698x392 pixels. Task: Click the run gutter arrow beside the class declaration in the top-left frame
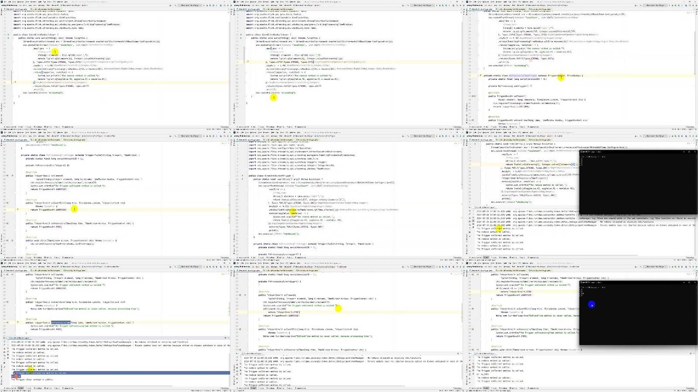(8, 34)
